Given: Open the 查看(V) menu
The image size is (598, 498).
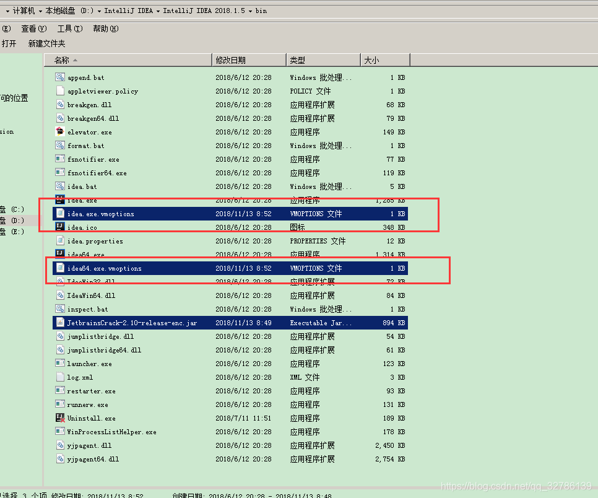Looking at the screenshot, I should pos(34,28).
